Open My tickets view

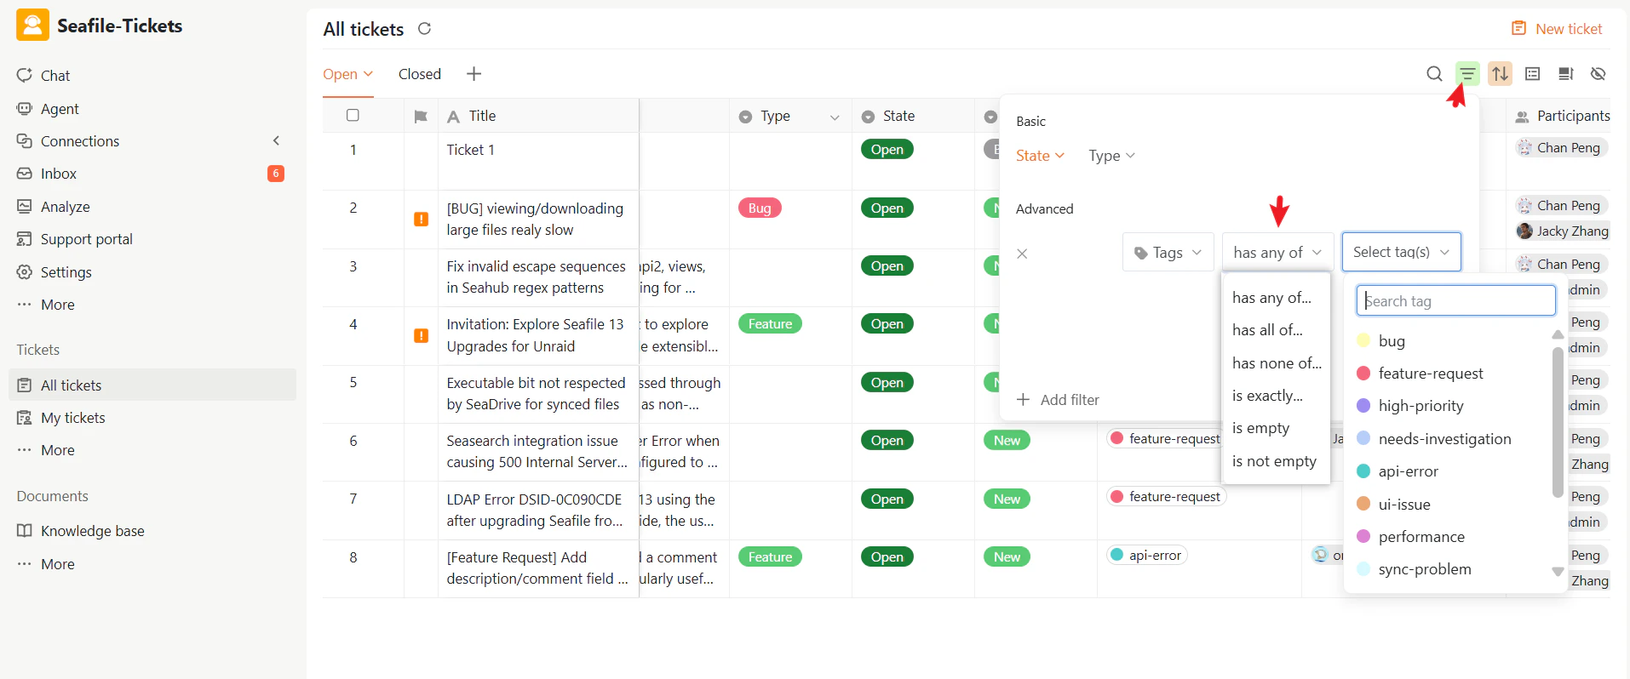[x=73, y=418]
